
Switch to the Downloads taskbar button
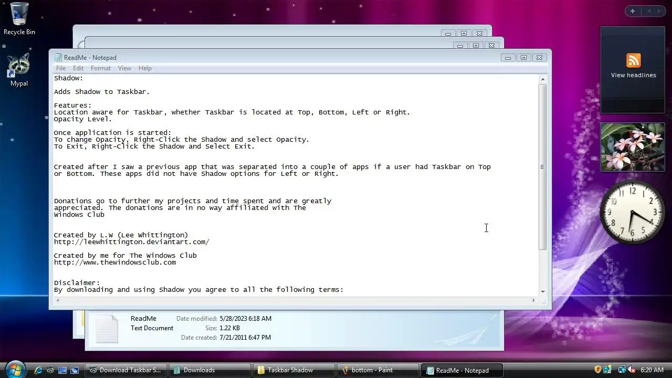coord(210,370)
